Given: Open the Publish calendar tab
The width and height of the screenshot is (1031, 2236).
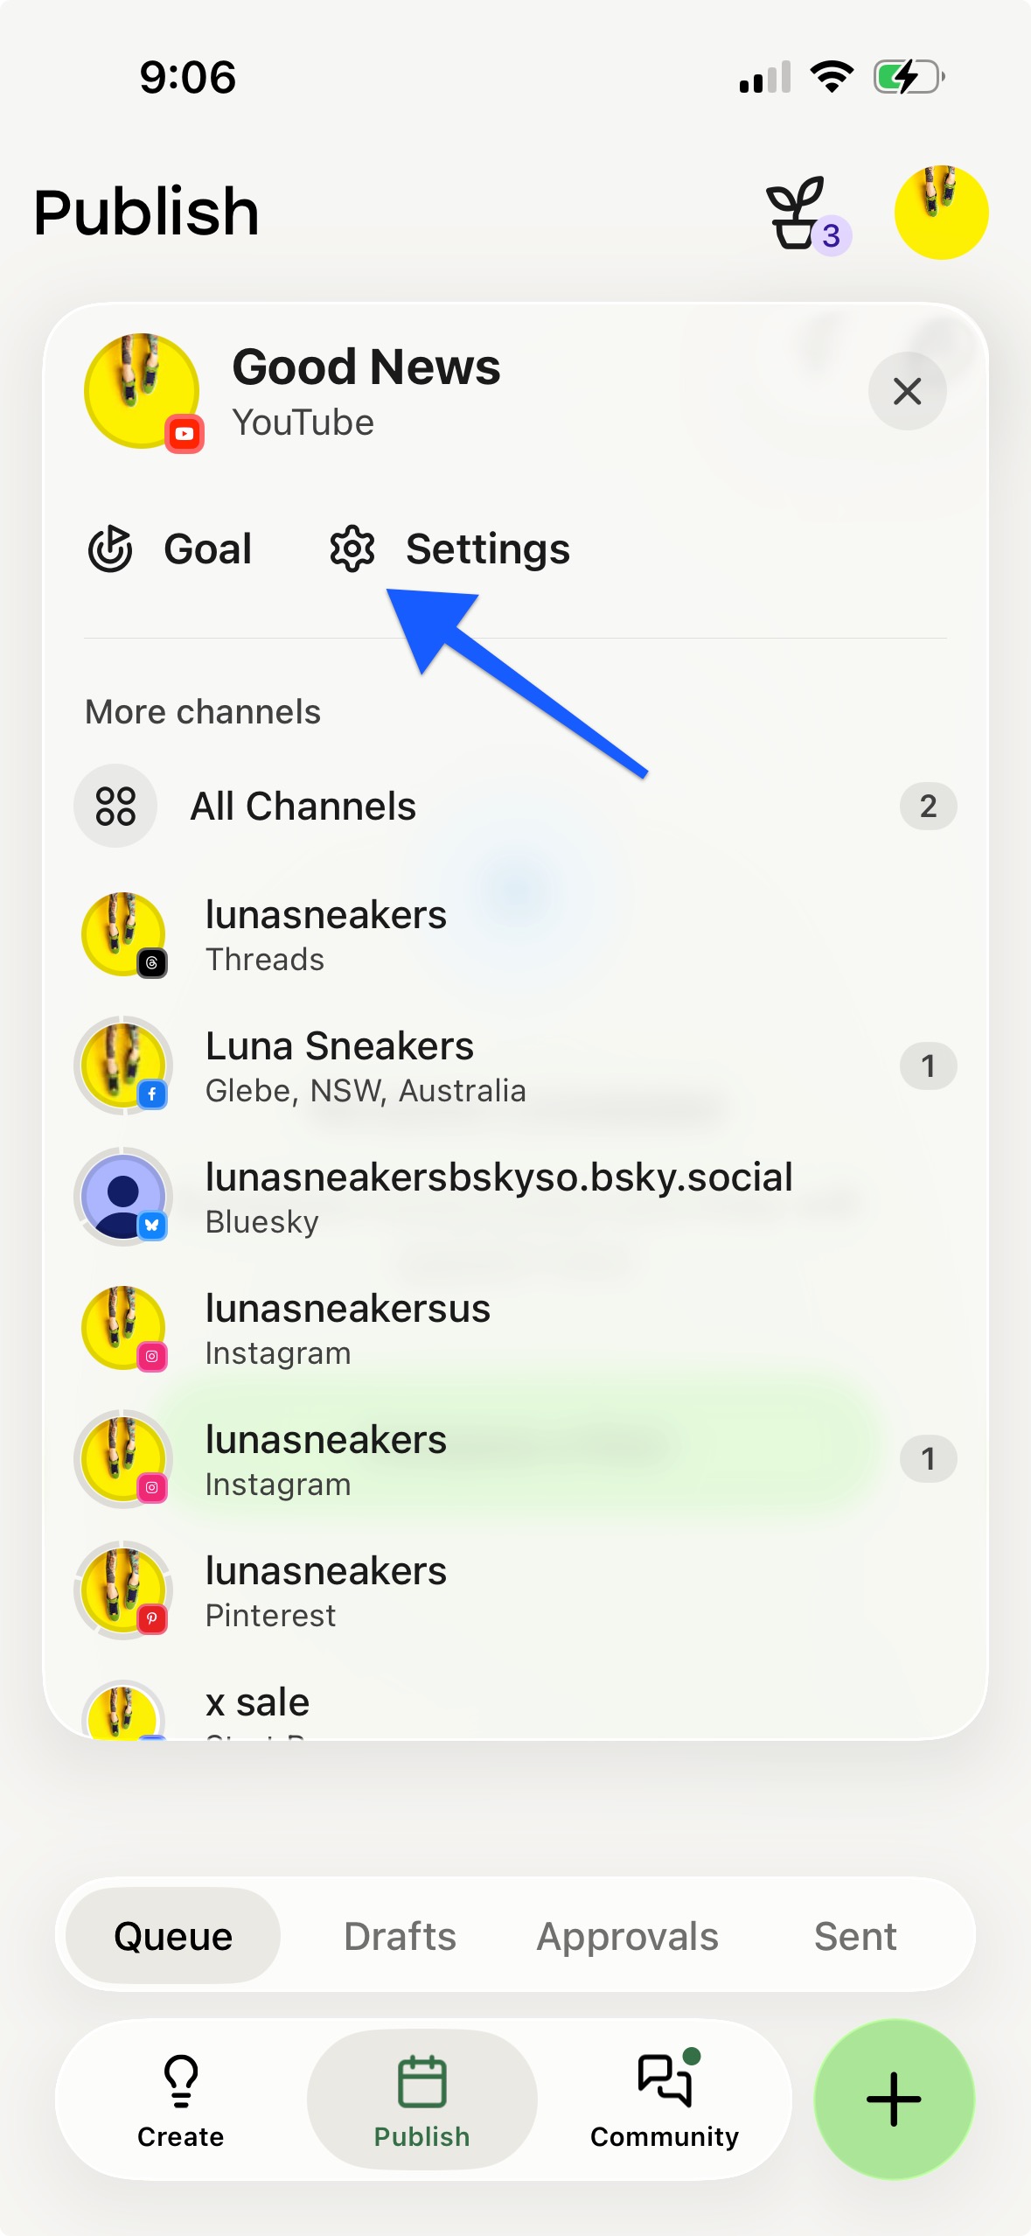Looking at the screenshot, I should pyautogui.click(x=422, y=2100).
